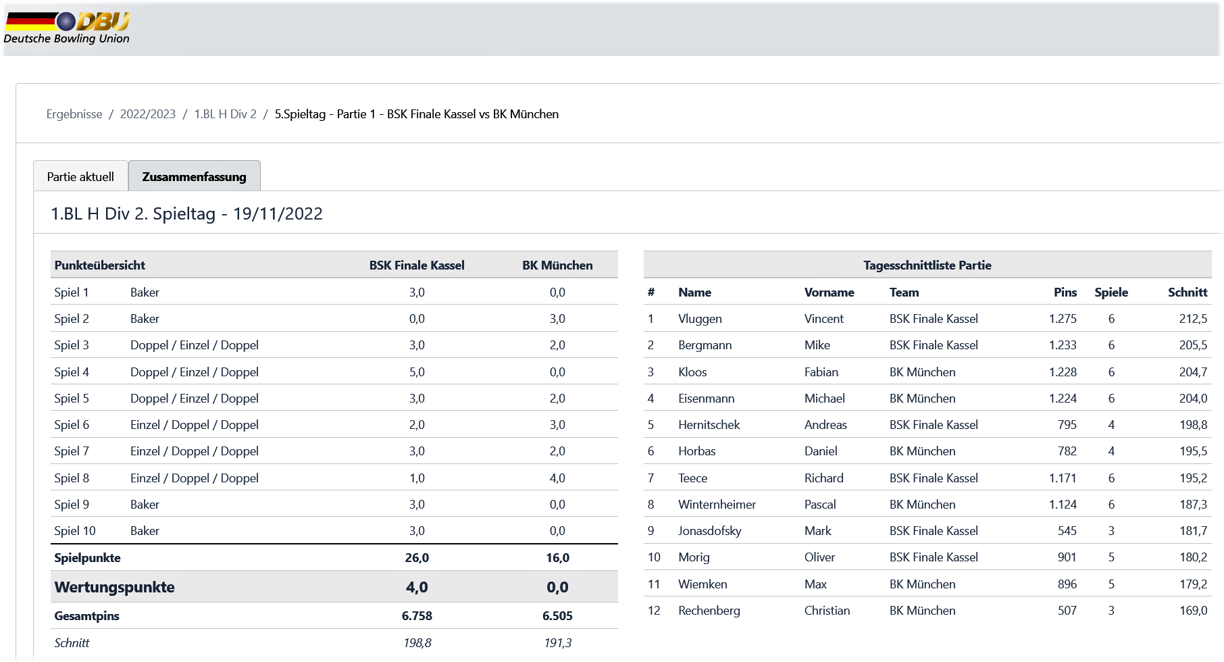Open the 1.BL H Div 2 breadcrumb

point(226,114)
